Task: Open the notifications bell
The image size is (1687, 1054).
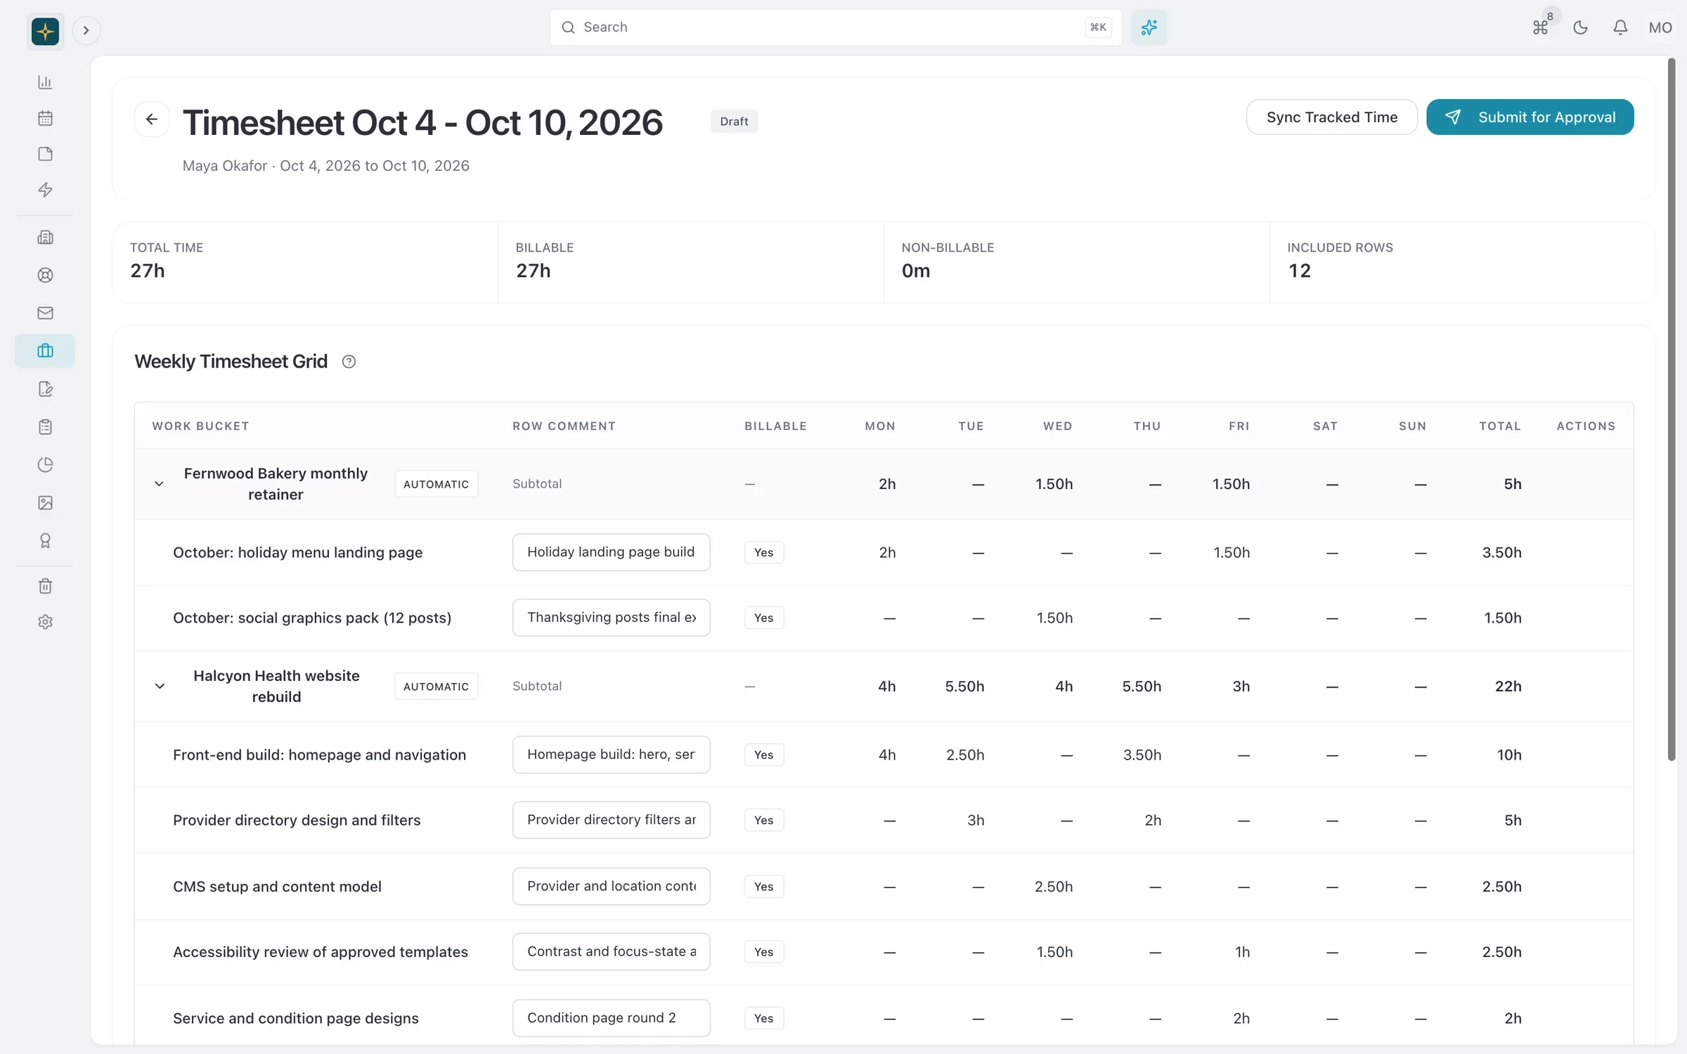Action: pos(1620,27)
